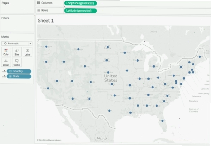The image size is (211, 146).
Task: Click inside the Filters shelf
Action: [17, 24]
